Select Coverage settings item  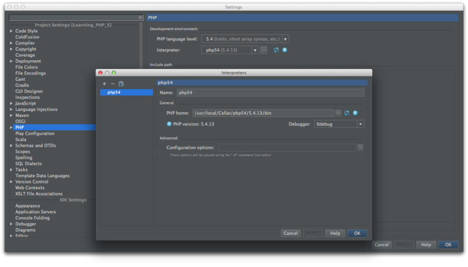coord(25,55)
